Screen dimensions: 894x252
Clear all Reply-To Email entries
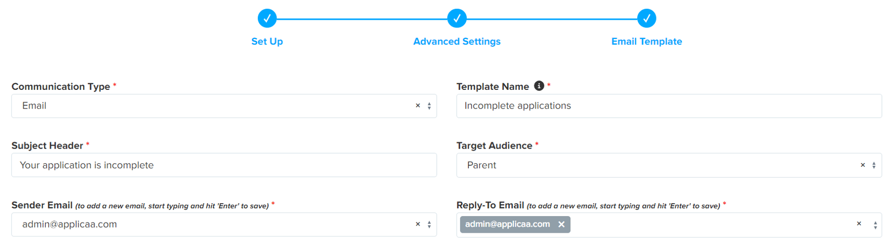click(859, 224)
